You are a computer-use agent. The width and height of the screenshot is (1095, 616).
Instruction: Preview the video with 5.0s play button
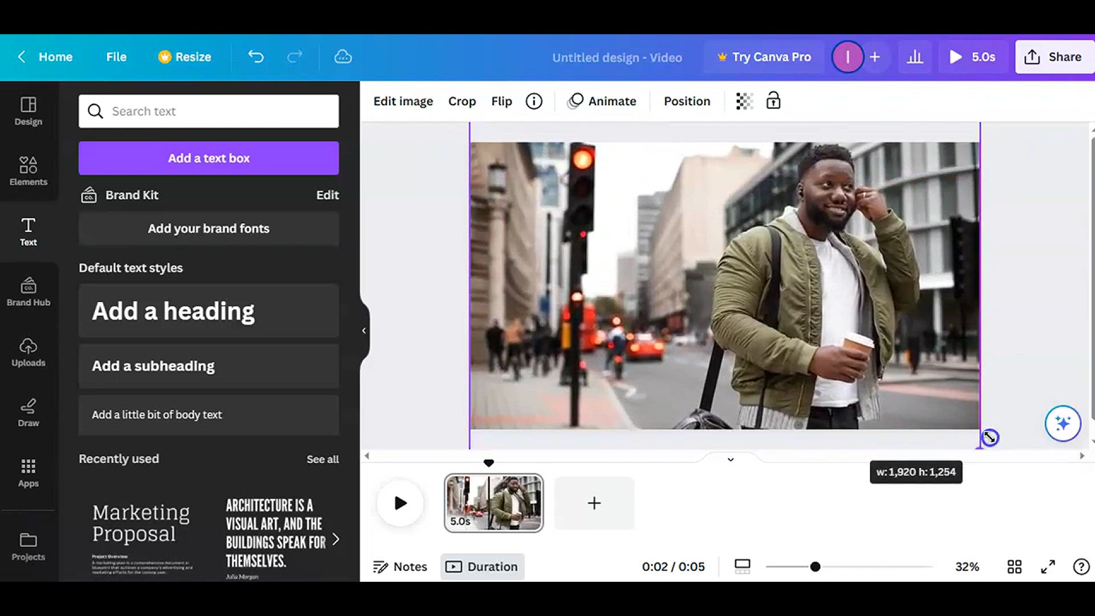972,56
